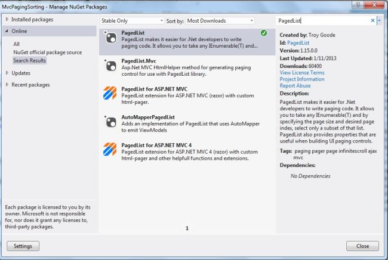Expand the Installed packages section

pyautogui.click(x=7, y=19)
